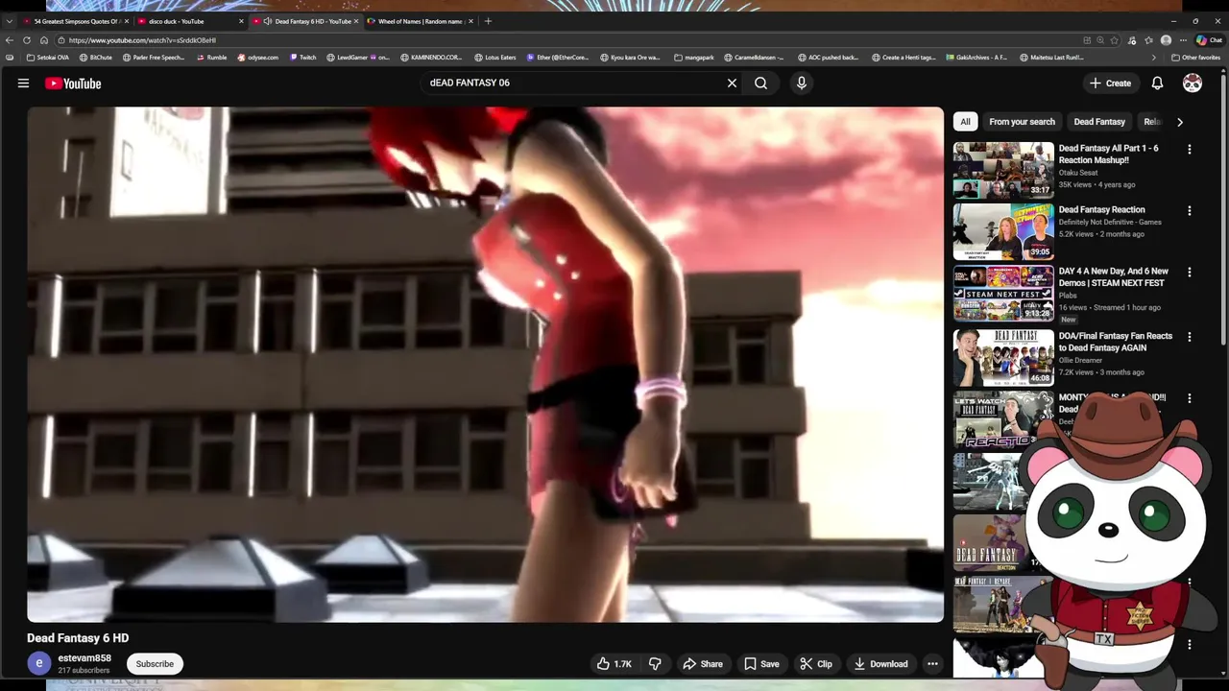This screenshot has width=1229, height=691.
Task: Create a Clip of the video
Action: click(816, 664)
